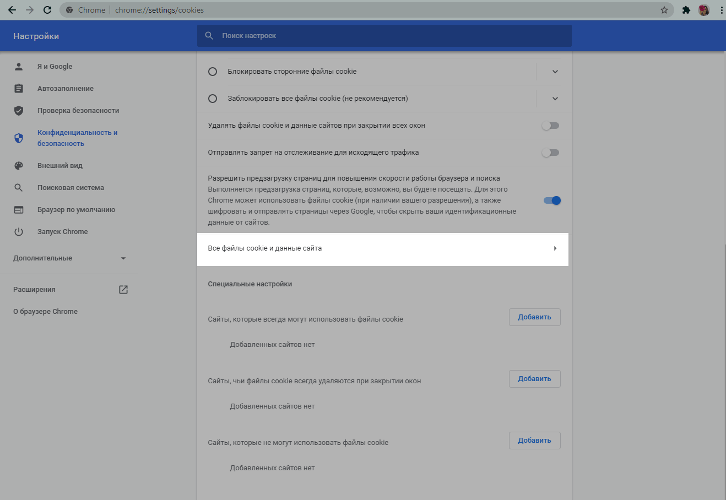This screenshot has width=726, height=500.
Task: Click Добавить for sites always allowed cookies
Action: click(534, 317)
